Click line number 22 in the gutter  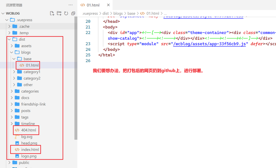(88, 33)
